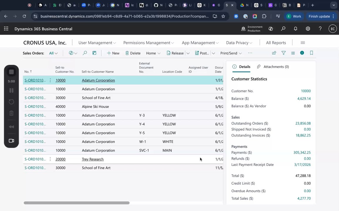Open customer number 10000 in FactBox
The height and width of the screenshot is (211, 339).
click(306, 91)
